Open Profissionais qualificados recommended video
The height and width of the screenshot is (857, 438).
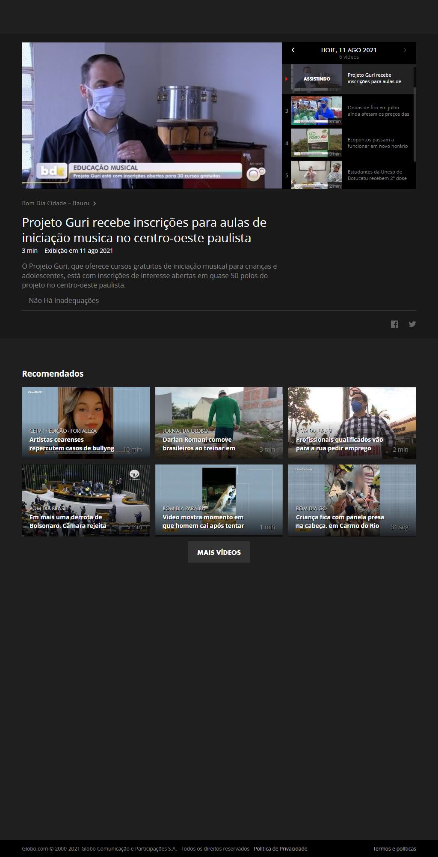(x=352, y=423)
